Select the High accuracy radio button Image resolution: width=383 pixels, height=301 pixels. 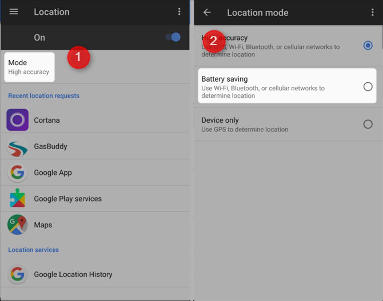368,46
